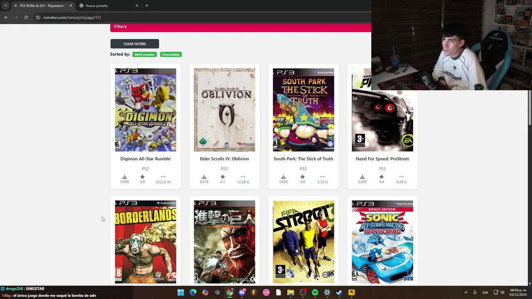Image resolution: width=532 pixels, height=299 pixels.
Task: Open the volume tray control
Action: click(502, 292)
